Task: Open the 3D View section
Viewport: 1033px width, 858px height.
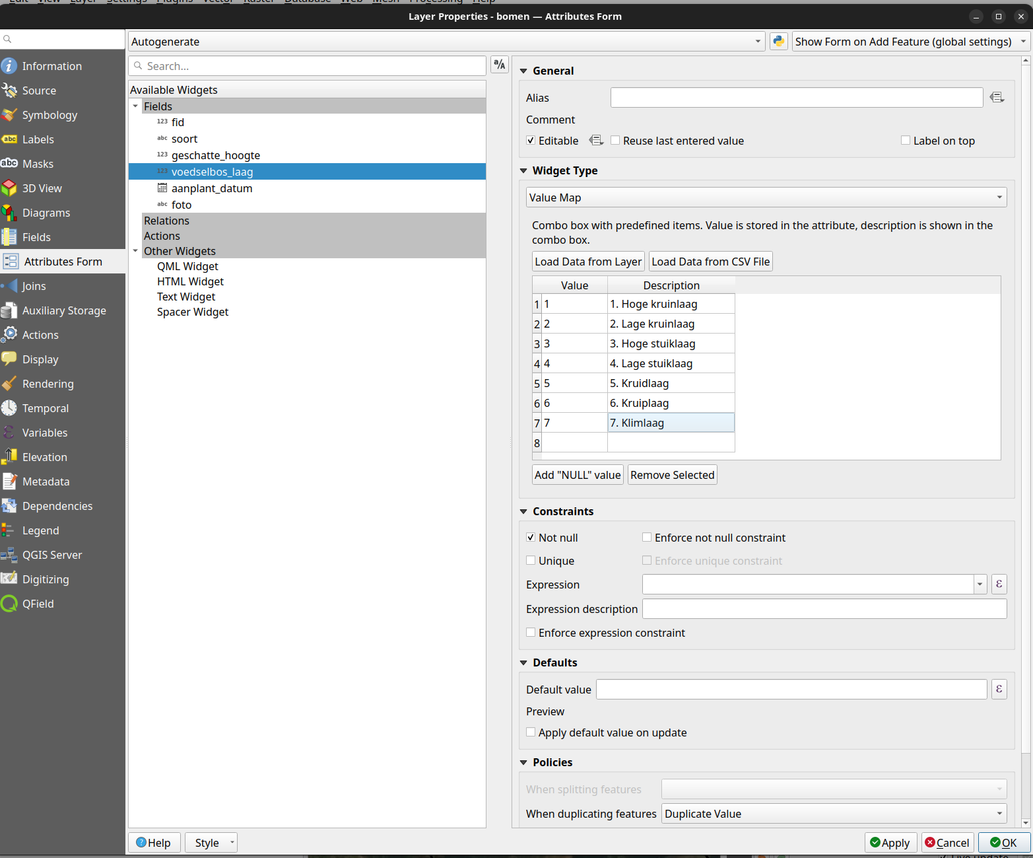Action: point(42,188)
